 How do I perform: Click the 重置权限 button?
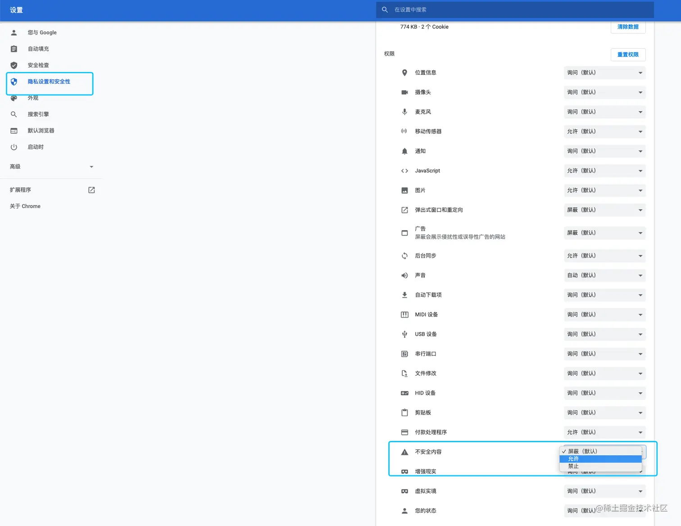pyautogui.click(x=628, y=54)
